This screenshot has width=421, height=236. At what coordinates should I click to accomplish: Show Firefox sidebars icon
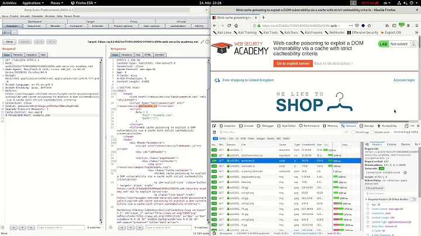tap(394, 26)
